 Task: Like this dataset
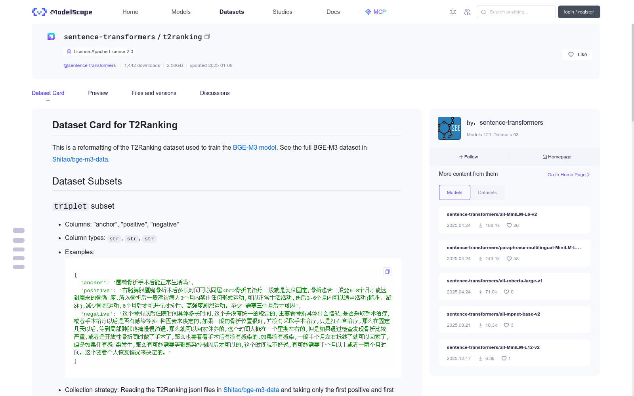[x=577, y=55]
